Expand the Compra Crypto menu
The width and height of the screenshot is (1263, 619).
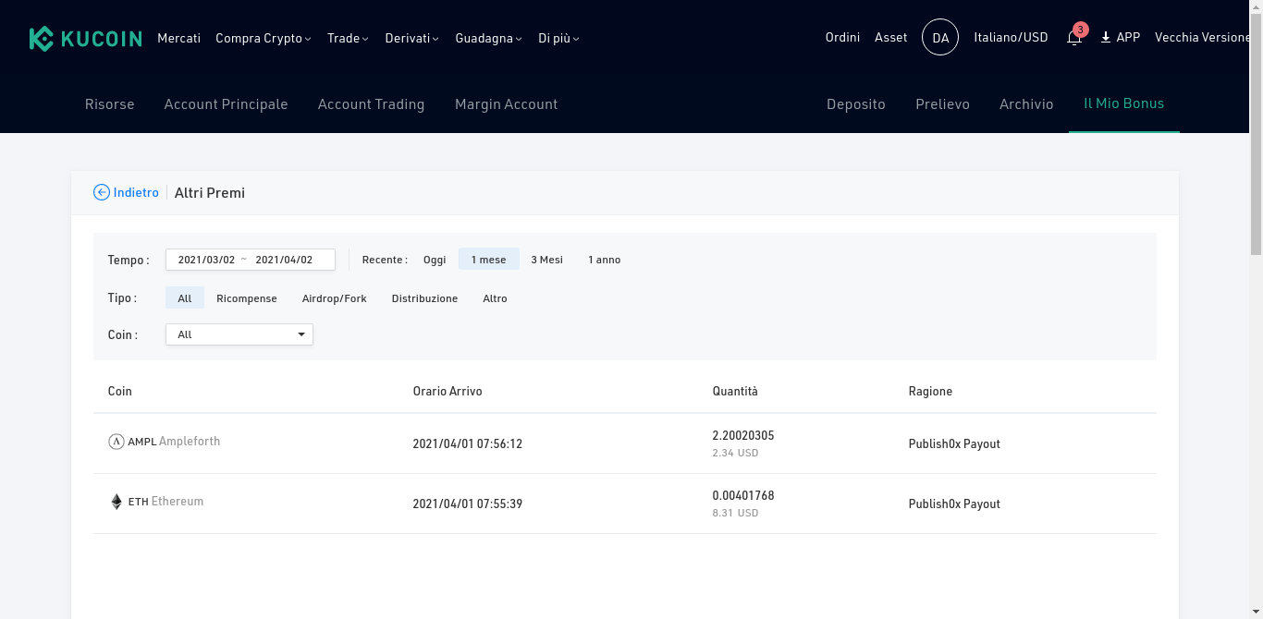(x=264, y=38)
